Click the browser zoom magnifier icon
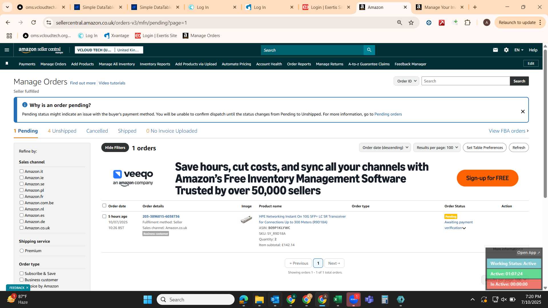 coord(400,23)
